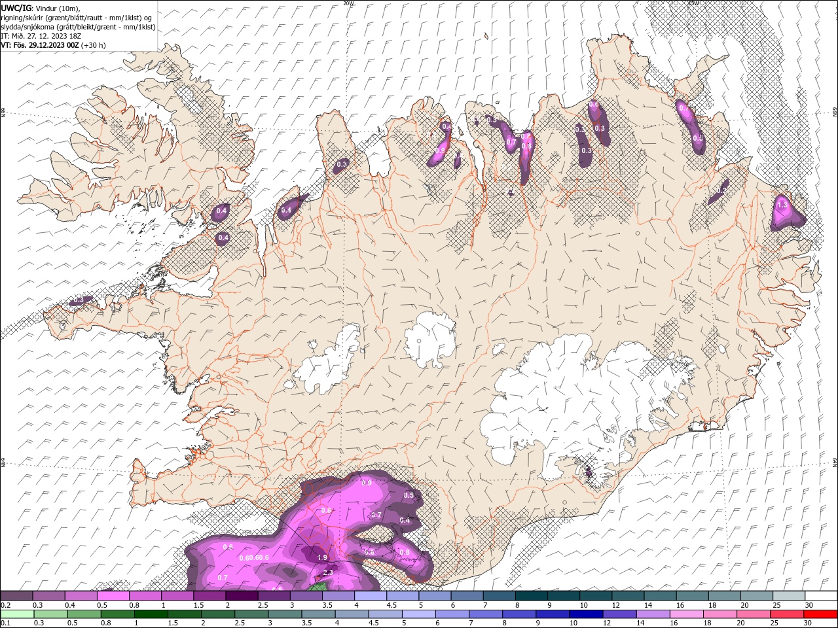
Task: Click lower legend swatch between 0.3 and 0.5
Action: pyautogui.click(x=50, y=614)
